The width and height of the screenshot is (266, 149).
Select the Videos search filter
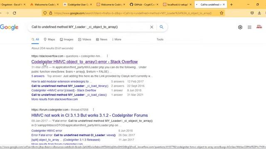(84, 39)
